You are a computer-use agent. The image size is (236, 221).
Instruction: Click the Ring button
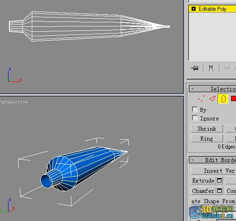[207, 138]
